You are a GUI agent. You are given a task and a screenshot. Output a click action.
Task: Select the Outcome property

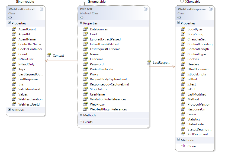(x=97, y=59)
